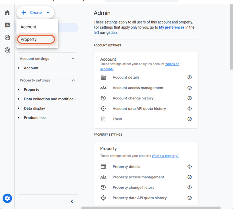Click Account change history clock icon
Image resolution: width=233 pixels, height=209 pixels.
[x=103, y=98]
